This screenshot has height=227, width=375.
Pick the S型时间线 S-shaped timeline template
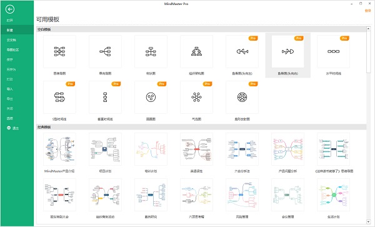pyautogui.click(x=59, y=97)
